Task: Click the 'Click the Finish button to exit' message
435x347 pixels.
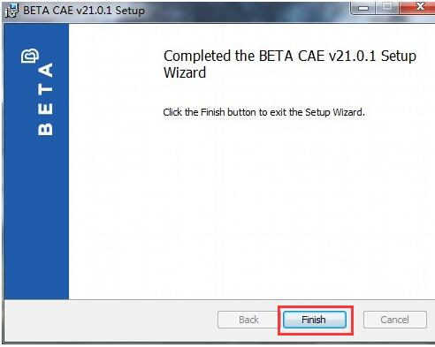Action: click(263, 112)
